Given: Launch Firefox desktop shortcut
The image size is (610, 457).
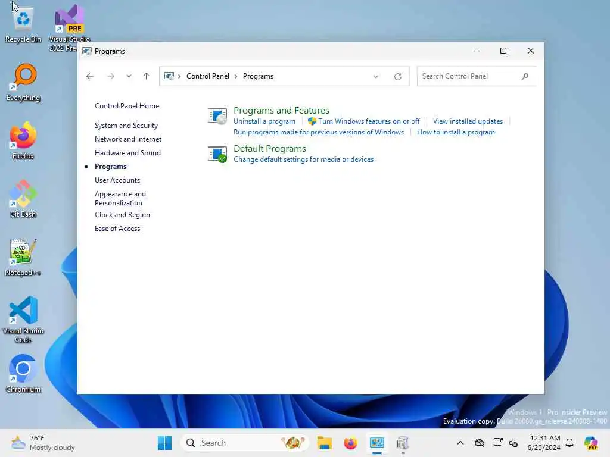Looking at the screenshot, I should 23,140.
